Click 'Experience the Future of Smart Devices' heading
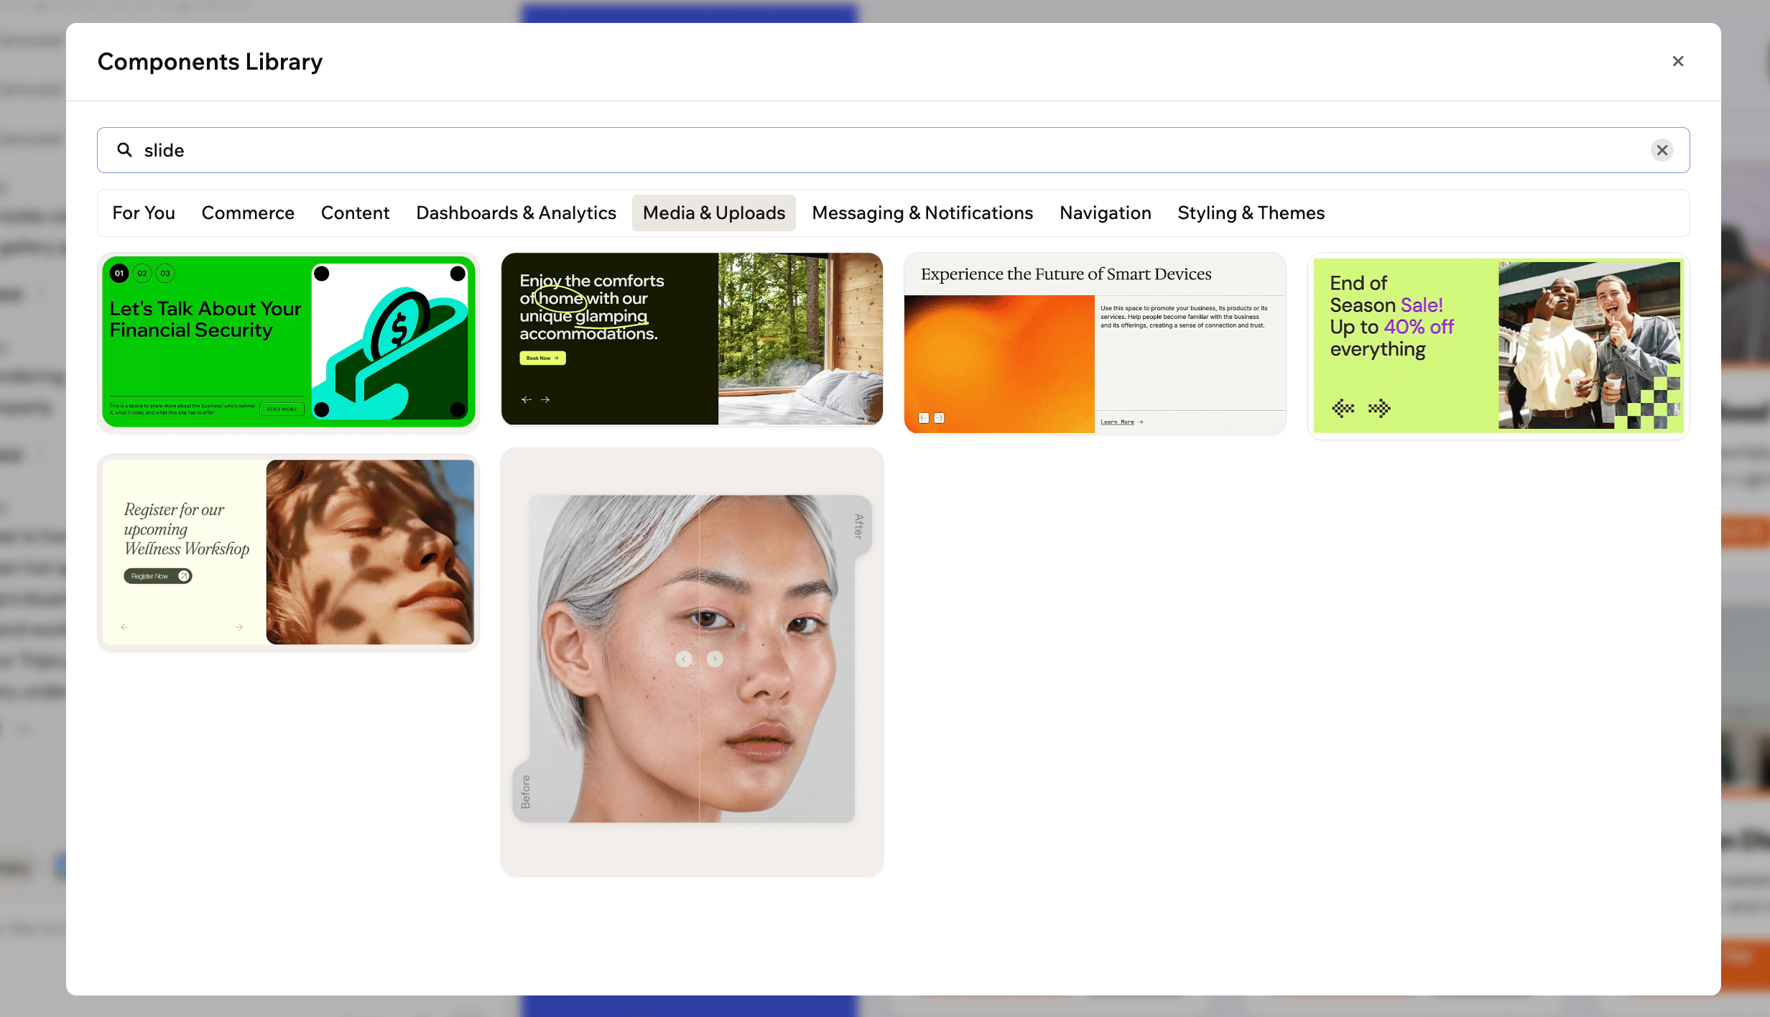1770x1017 pixels. click(1066, 274)
